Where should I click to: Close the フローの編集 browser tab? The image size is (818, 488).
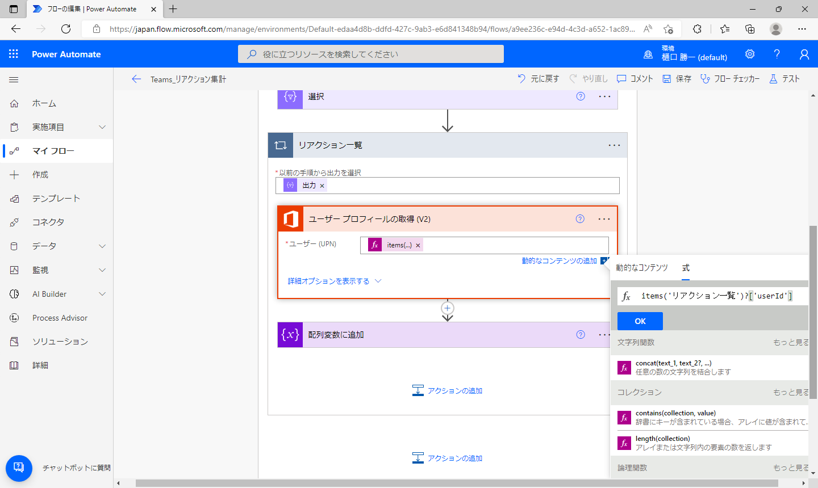coord(153,9)
